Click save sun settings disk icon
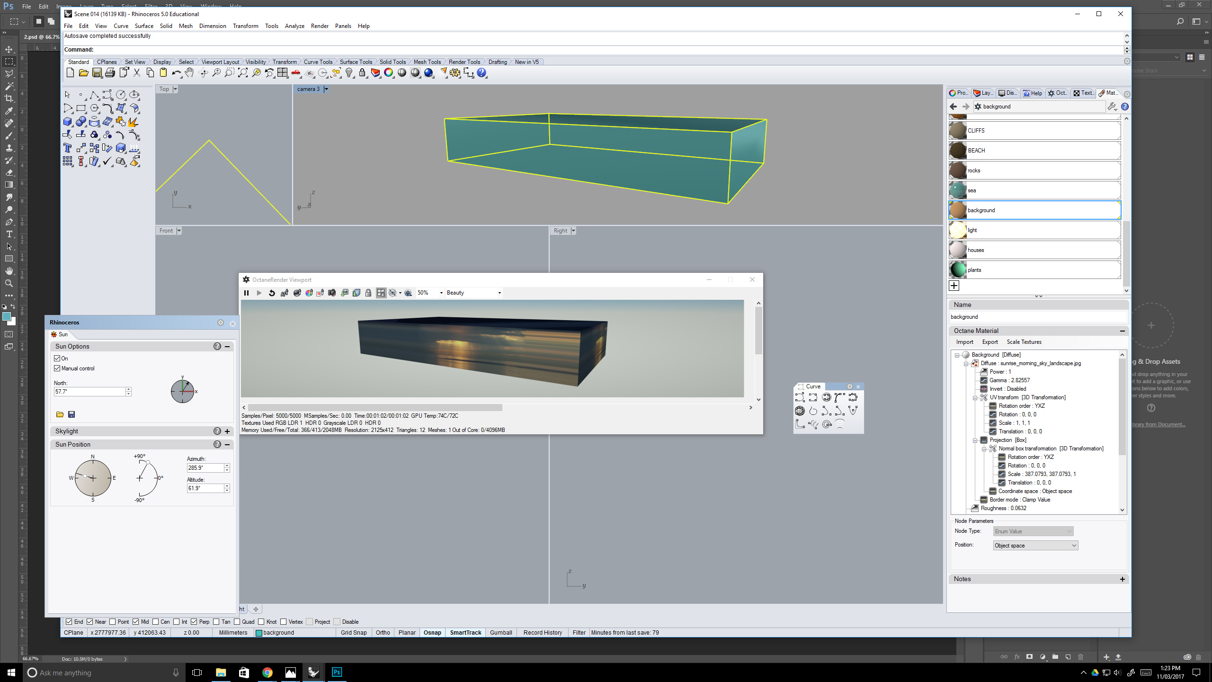 click(71, 414)
